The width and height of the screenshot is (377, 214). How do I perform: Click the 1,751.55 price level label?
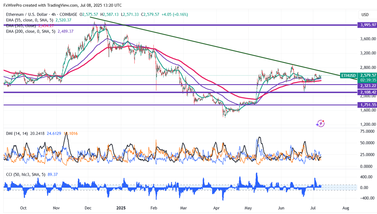click(367, 105)
